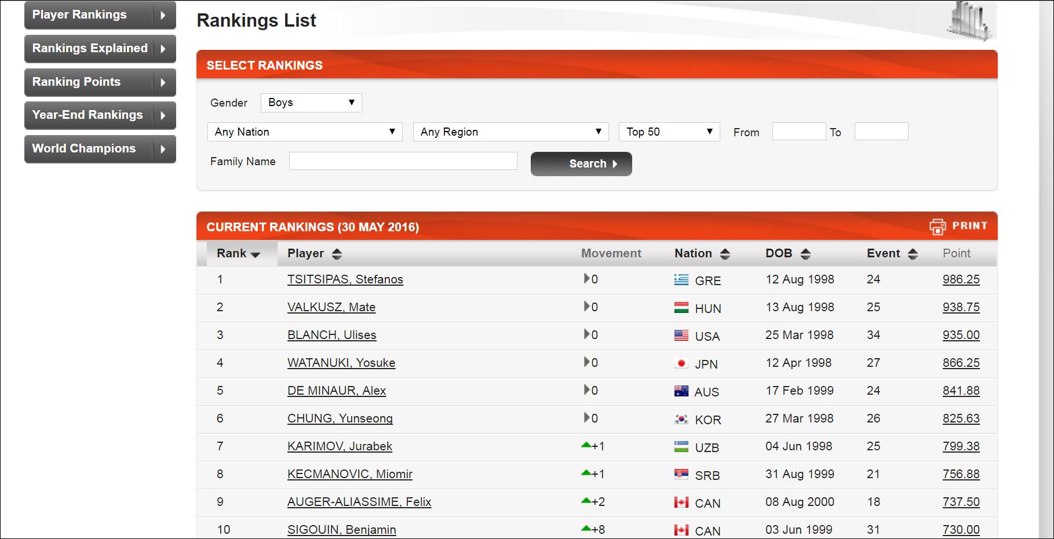Select World Champions from sidebar
The height and width of the screenshot is (539, 1054).
point(100,149)
